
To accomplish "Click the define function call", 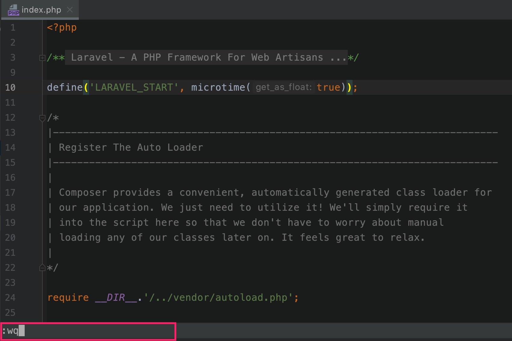I will 65,87.
